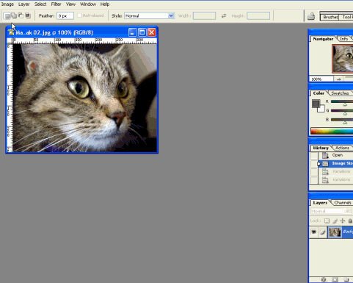The height and width of the screenshot is (283, 353).
Task: Open the Filter menu
Action: tap(56, 4)
